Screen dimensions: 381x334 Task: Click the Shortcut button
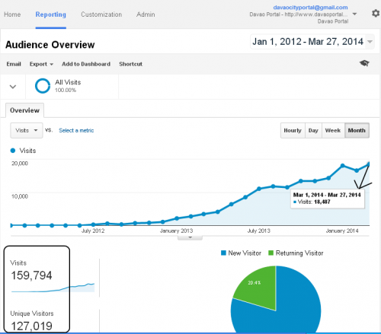tap(130, 64)
